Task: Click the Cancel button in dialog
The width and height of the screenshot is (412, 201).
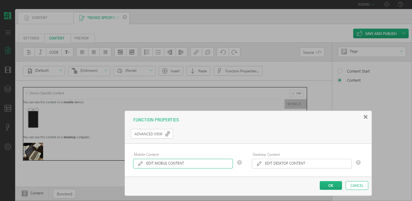Action: (357, 186)
